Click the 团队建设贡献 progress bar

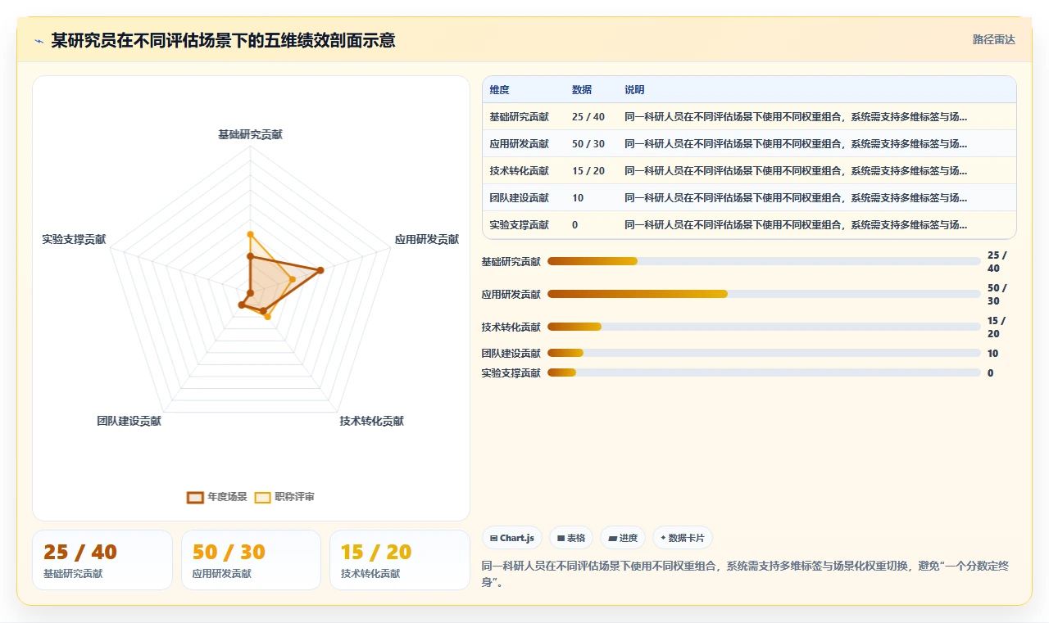click(x=764, y=353)
